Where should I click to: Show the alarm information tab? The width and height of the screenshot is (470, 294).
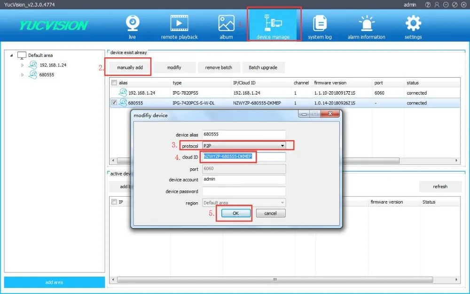tap(366, 27)
